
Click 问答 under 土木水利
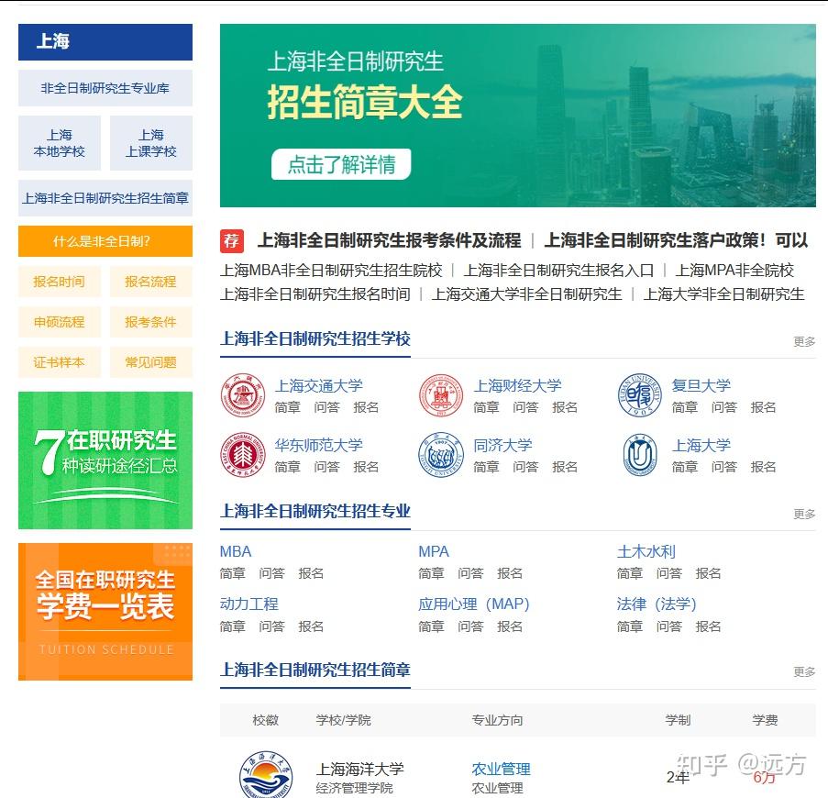coord(669,573)
